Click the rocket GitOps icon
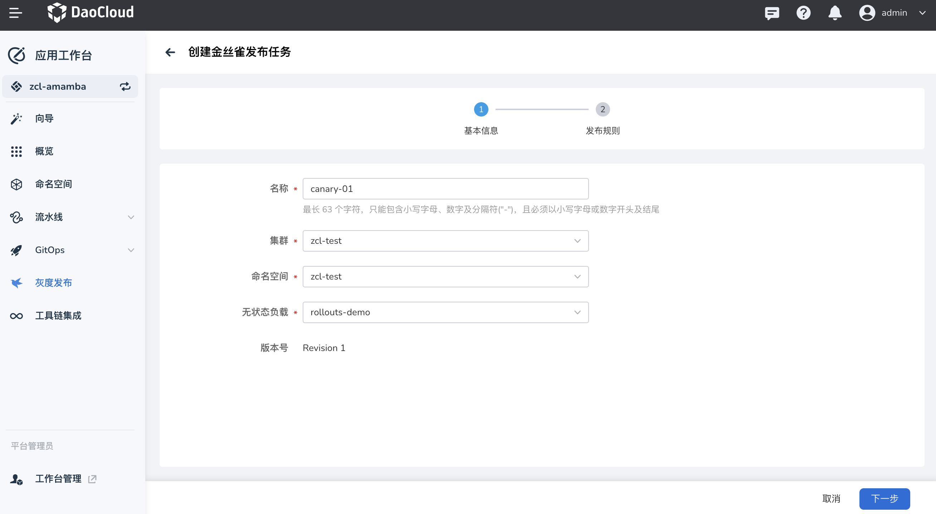Viewport: 936px width, 514px height. pos(16,250)
